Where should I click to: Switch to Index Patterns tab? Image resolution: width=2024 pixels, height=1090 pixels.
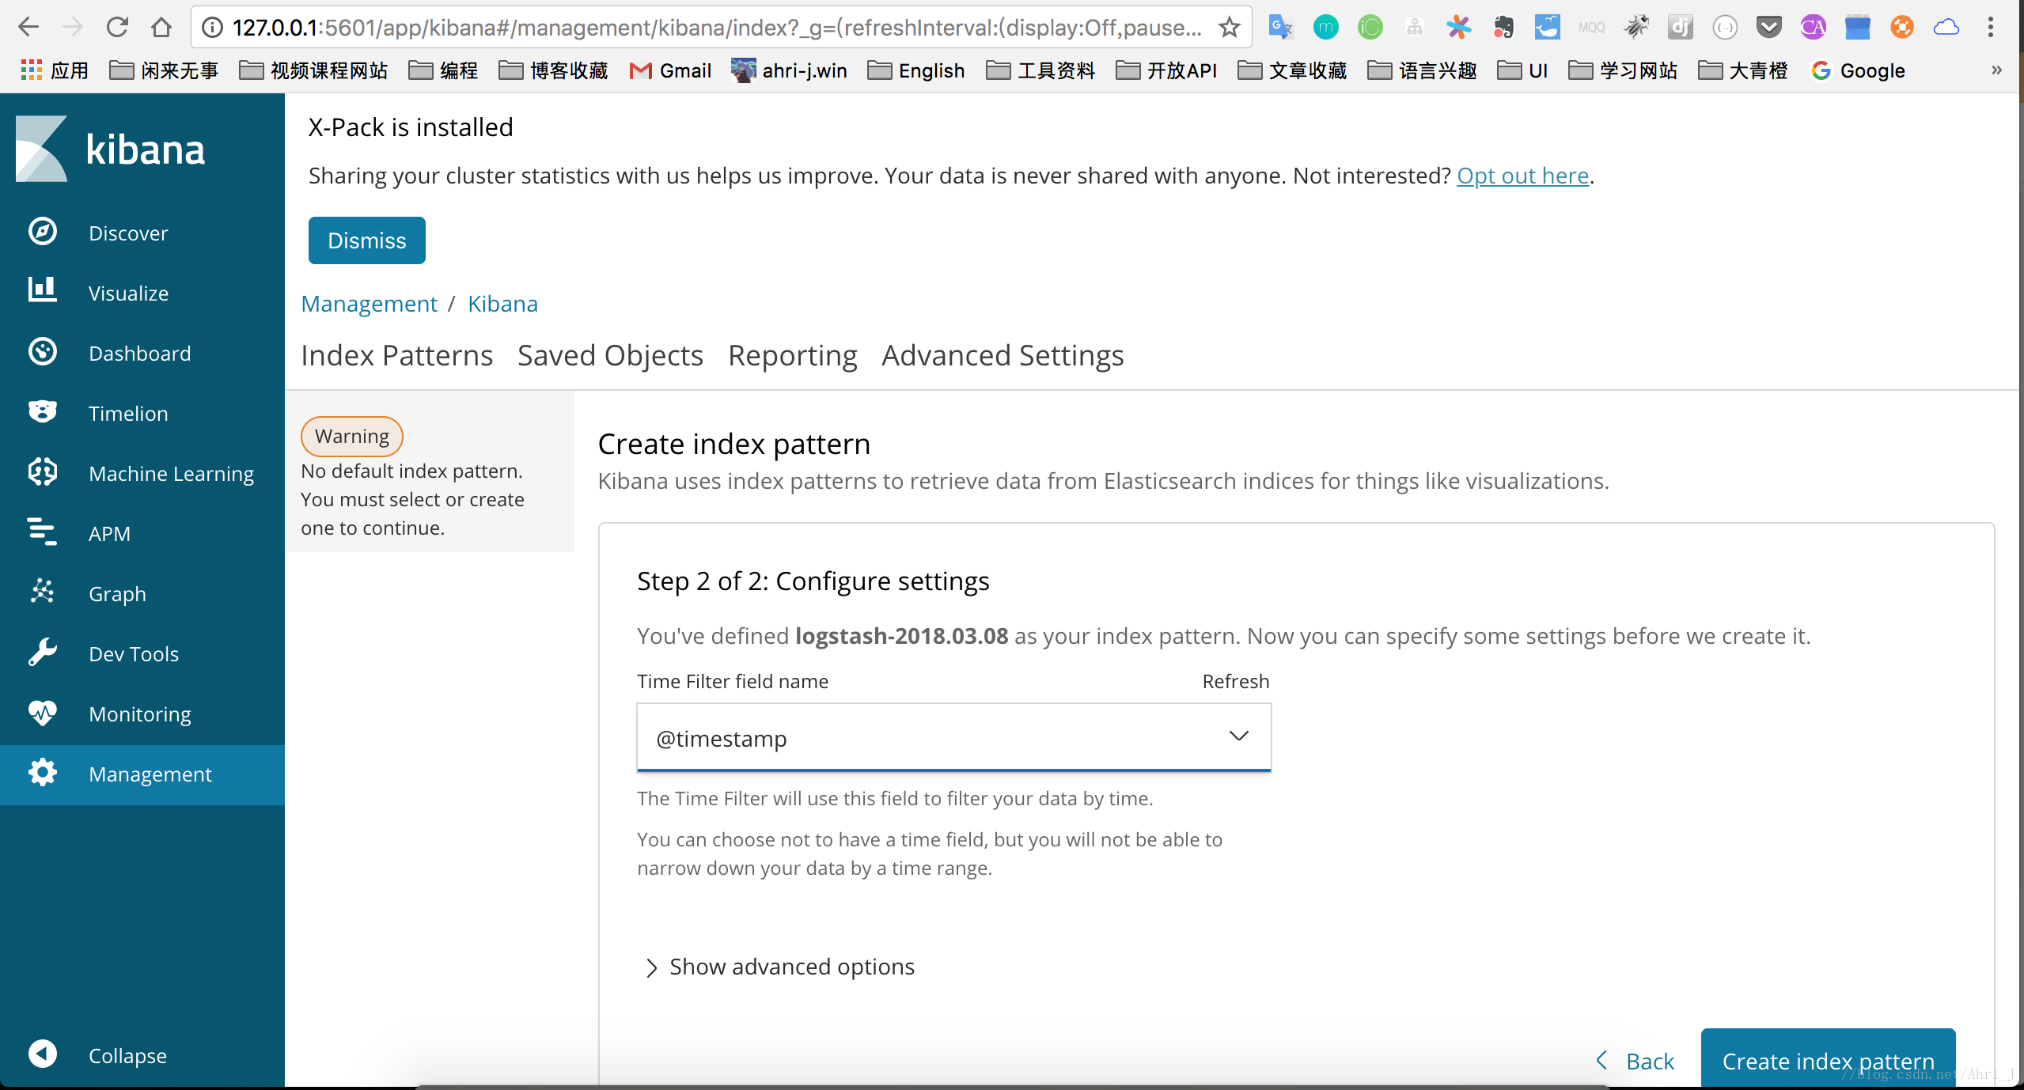pyautogui.click(x=397, y=355)
